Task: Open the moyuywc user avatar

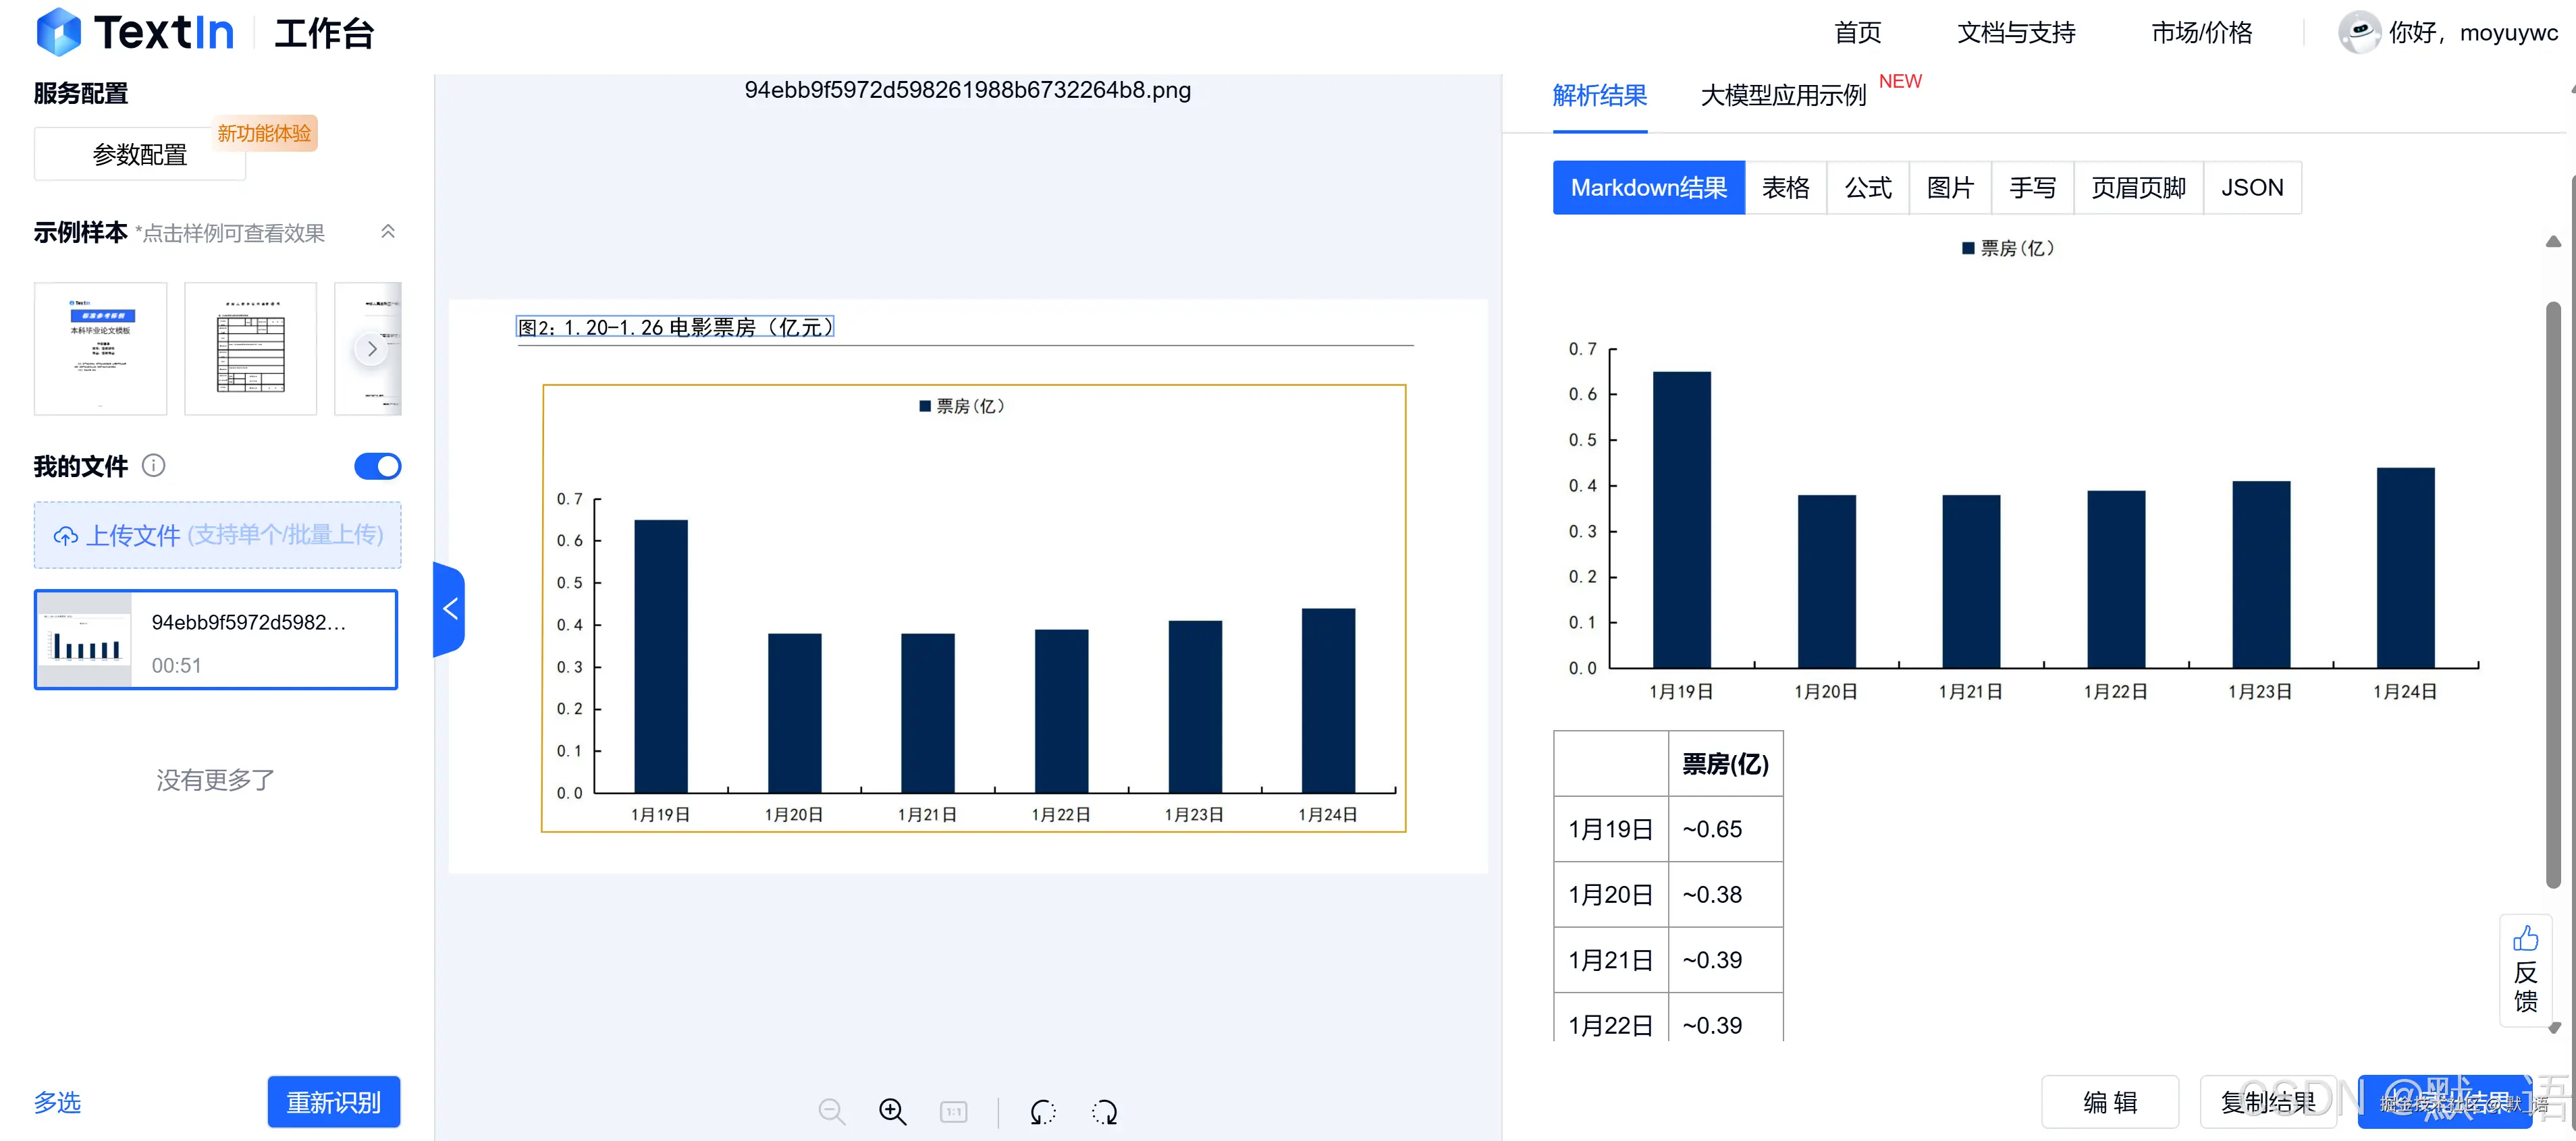Action: (x=2360, y=32)
